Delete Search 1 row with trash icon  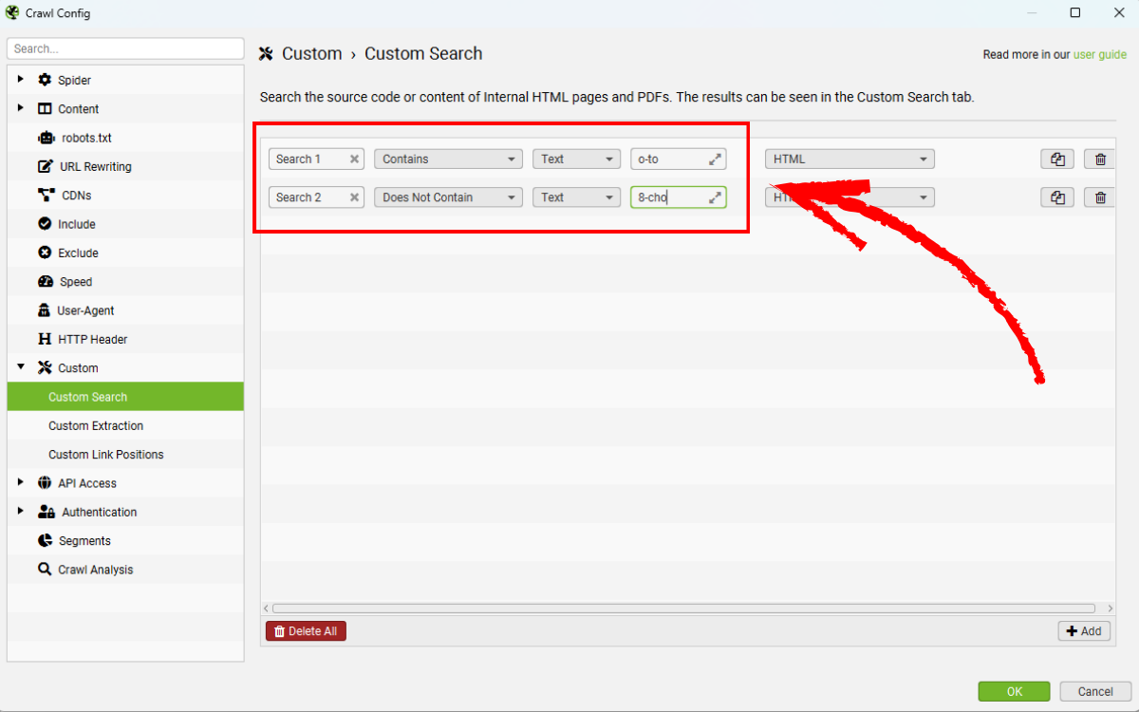click(1100, 159)
